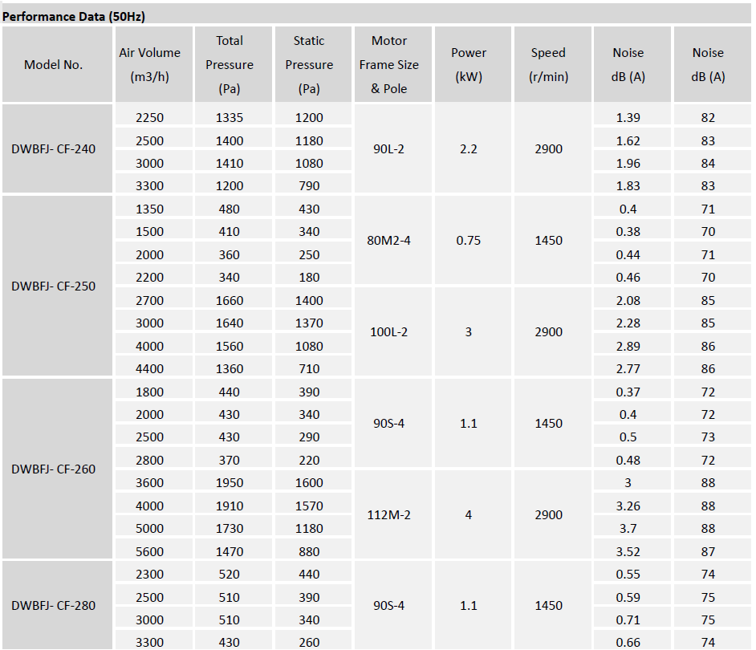
Task: Click the DWBFJ- CF-260 model cell
Action: click(54, 469)
